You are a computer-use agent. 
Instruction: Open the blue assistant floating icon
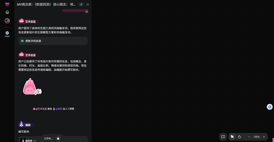coord(270,107)
